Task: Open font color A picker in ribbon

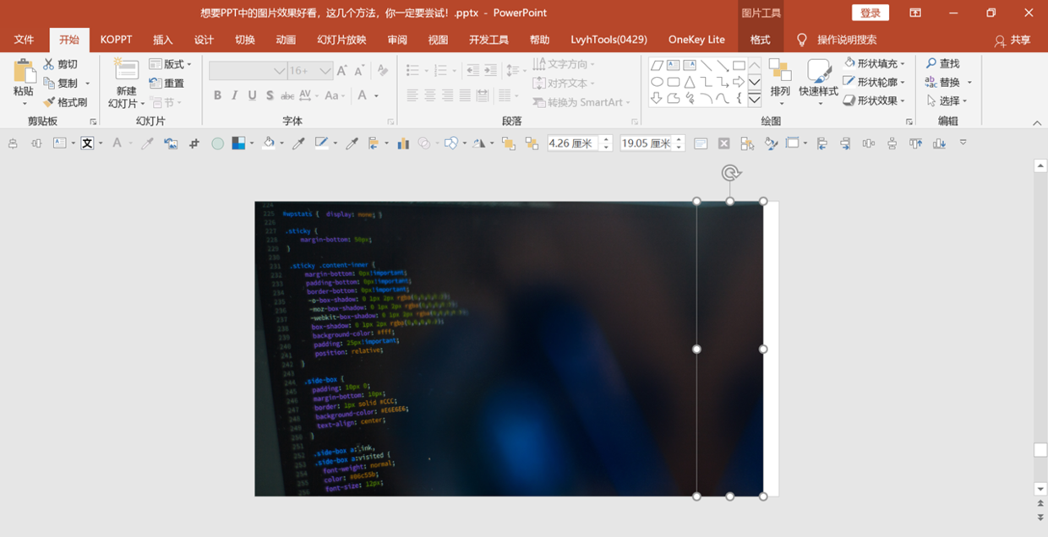Action: tap(363, 95)
